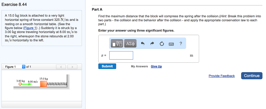Click the undo arrow icon

142,44
